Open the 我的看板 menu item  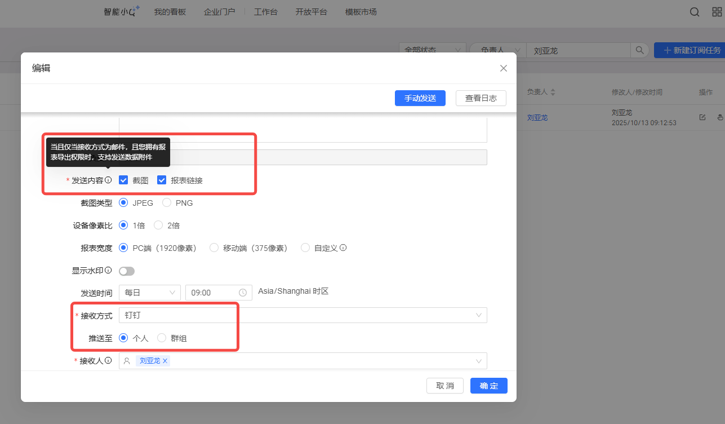pos(170,12)
